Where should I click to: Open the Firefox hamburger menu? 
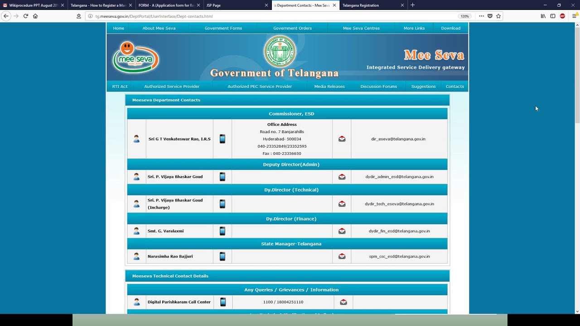[574, 16]
